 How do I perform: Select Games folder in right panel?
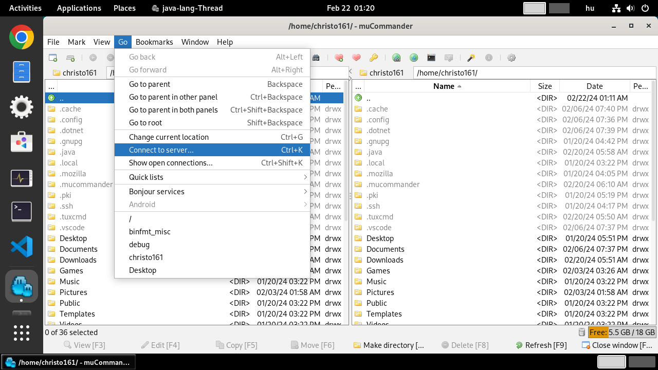point(502,271)
